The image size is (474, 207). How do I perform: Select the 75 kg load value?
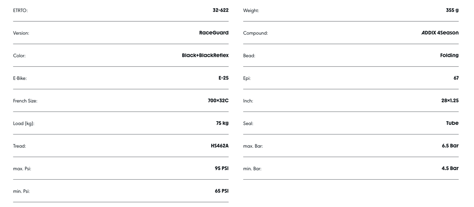point(222,123)
